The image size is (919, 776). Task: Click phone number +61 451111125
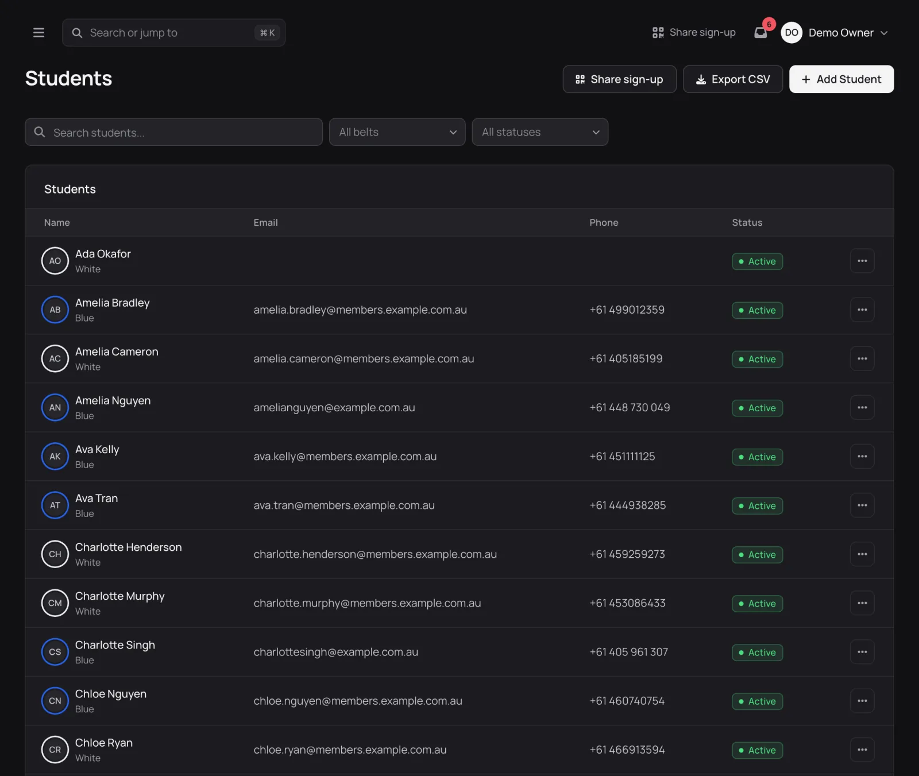point(622,457)
